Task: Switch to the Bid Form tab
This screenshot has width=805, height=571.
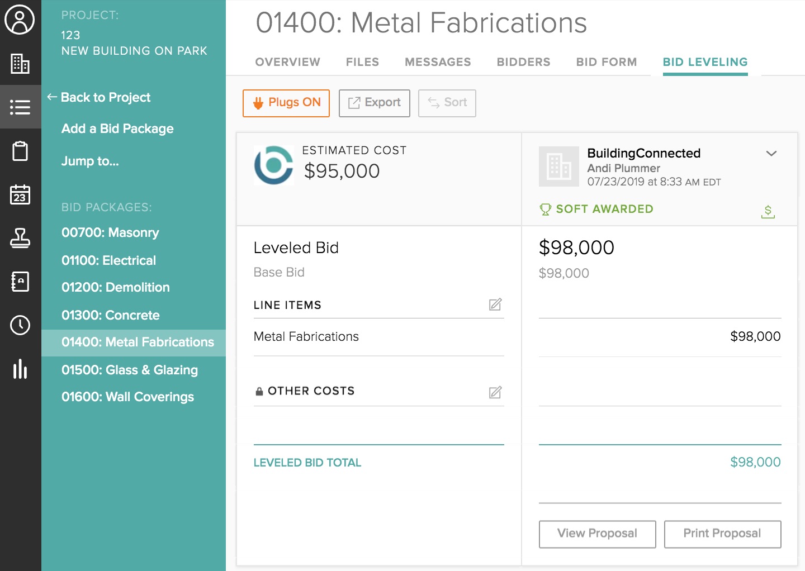Action: 607,62
